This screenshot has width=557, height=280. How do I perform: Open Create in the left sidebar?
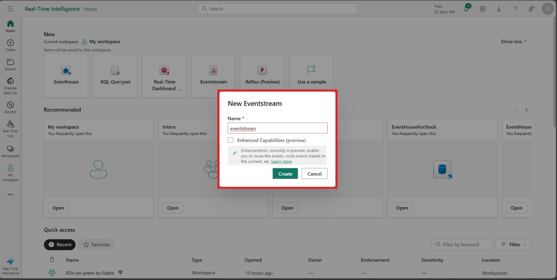click(x=10, y=45)
